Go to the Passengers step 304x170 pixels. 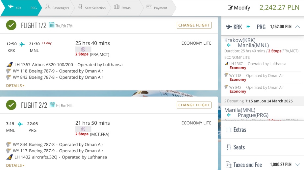click(57, 8)
